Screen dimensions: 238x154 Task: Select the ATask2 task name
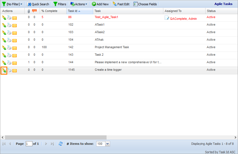pyautogui.click(x=100, y=32)
